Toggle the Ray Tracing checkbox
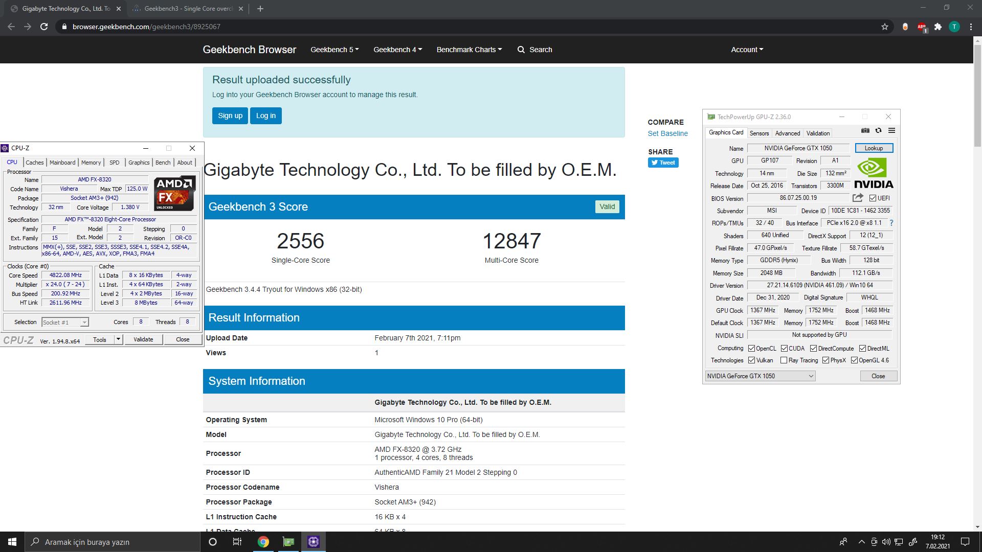 pos(784,360)
